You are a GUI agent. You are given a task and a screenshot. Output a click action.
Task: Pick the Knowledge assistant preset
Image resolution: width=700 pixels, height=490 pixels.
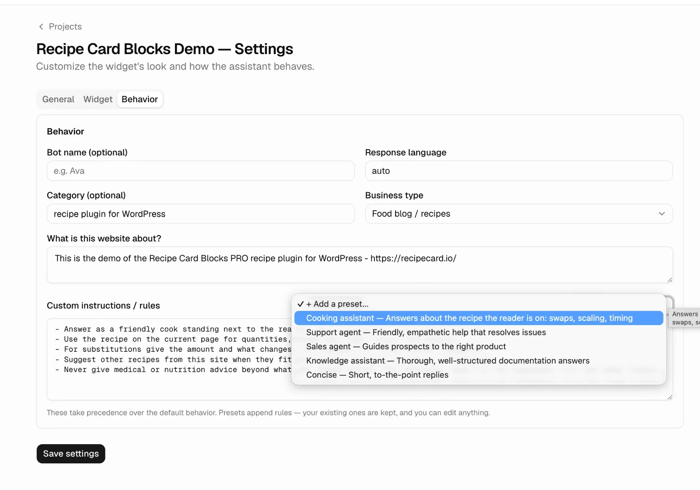click(x=478, y=360)
